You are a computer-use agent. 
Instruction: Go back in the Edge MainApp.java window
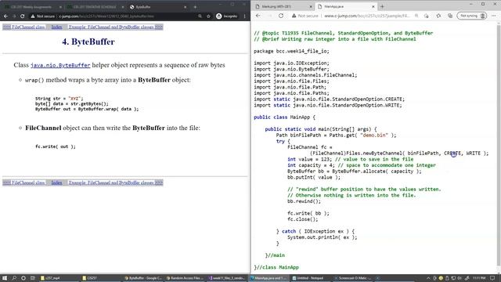point(258,16)
